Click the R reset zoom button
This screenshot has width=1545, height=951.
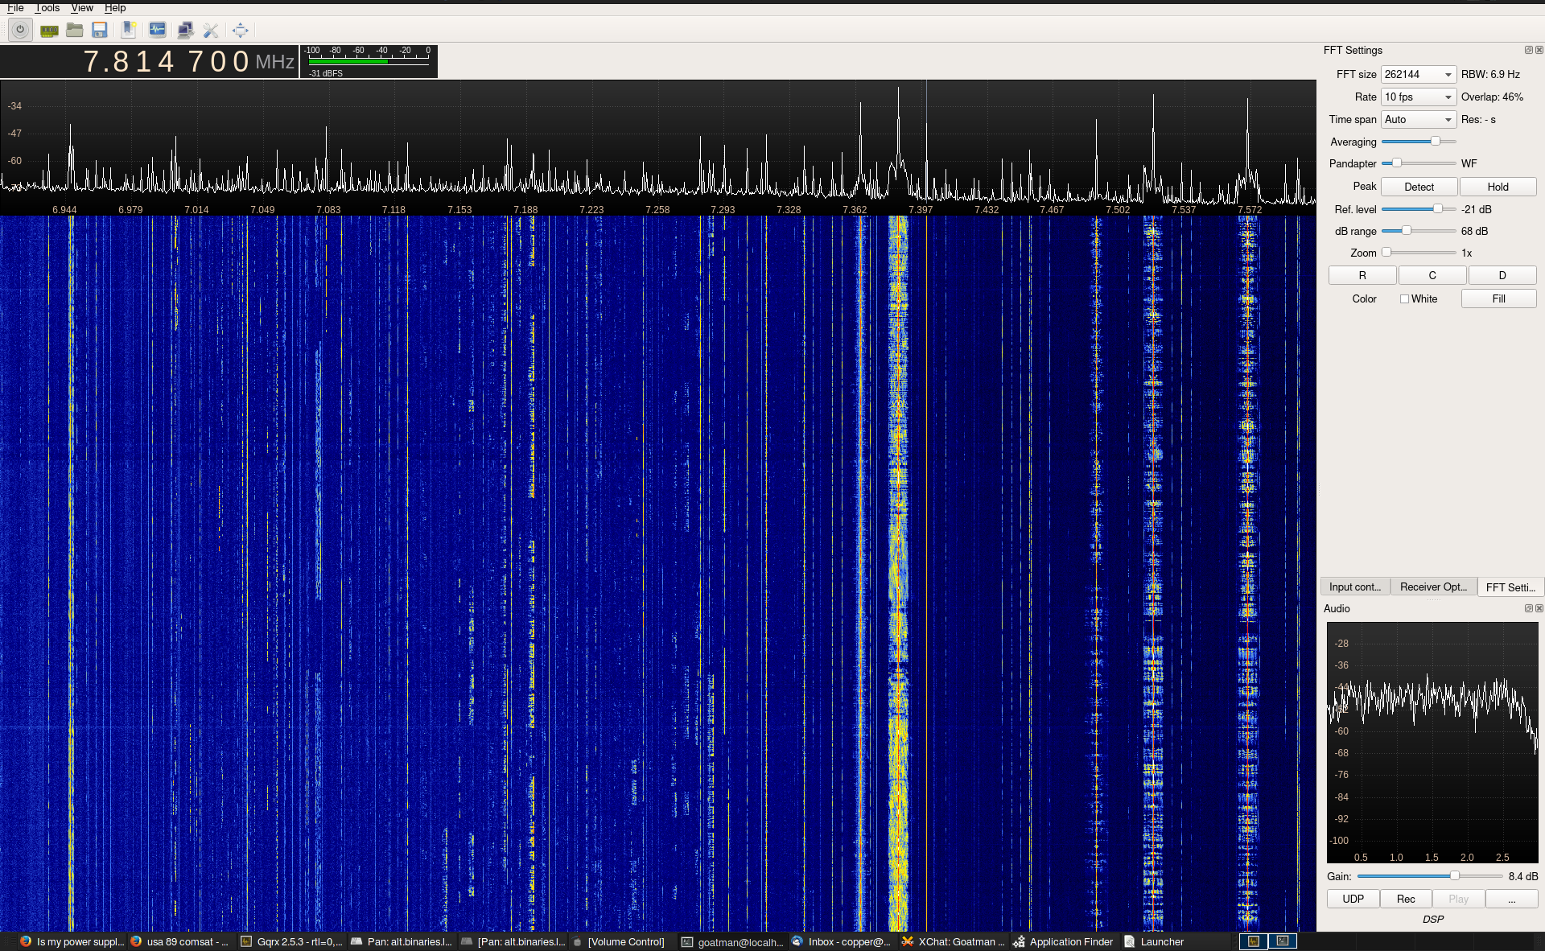(1362, 275)
